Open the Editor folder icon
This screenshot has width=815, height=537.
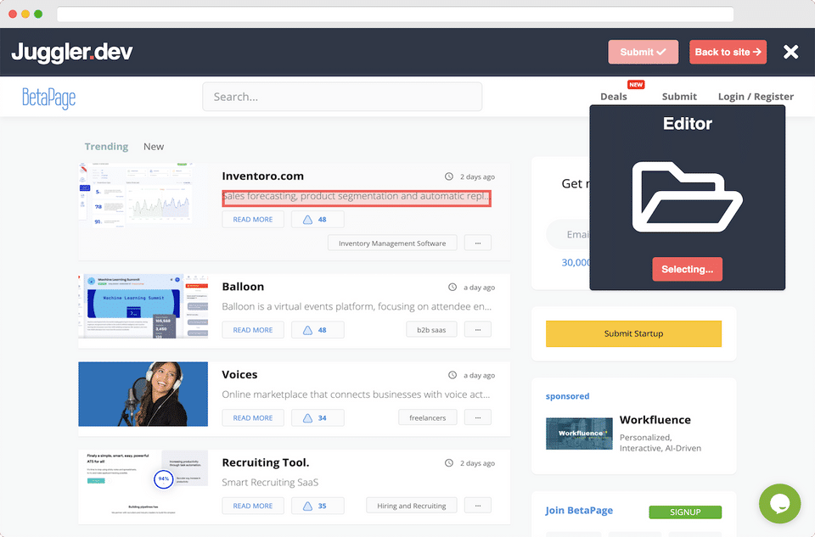(x=687, y=197)
